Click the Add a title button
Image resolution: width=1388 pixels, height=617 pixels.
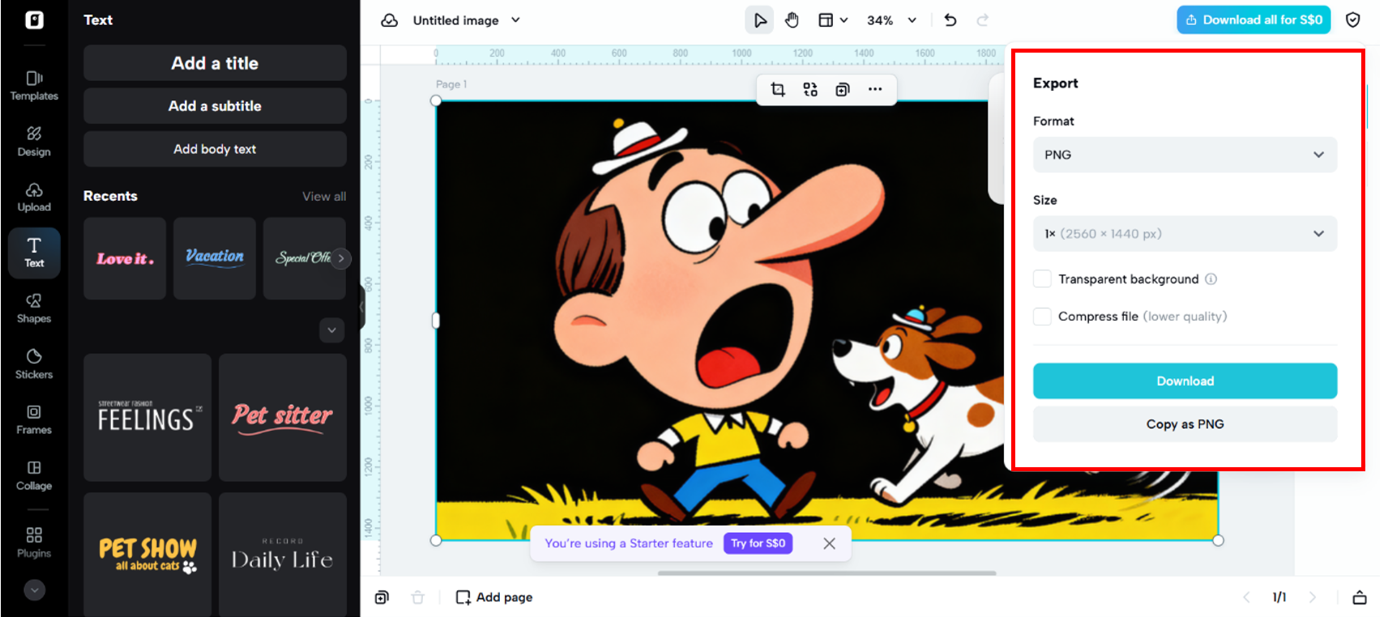tap(215, 63)
